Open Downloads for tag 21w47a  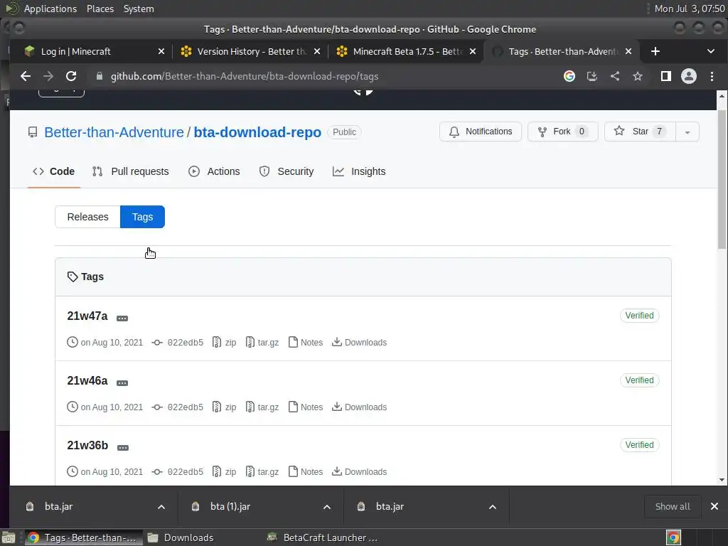click(359, 343)
